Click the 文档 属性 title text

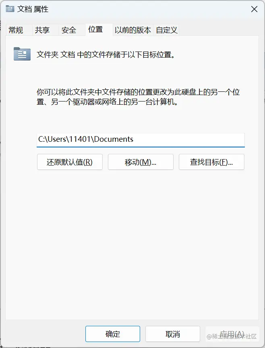33,9
